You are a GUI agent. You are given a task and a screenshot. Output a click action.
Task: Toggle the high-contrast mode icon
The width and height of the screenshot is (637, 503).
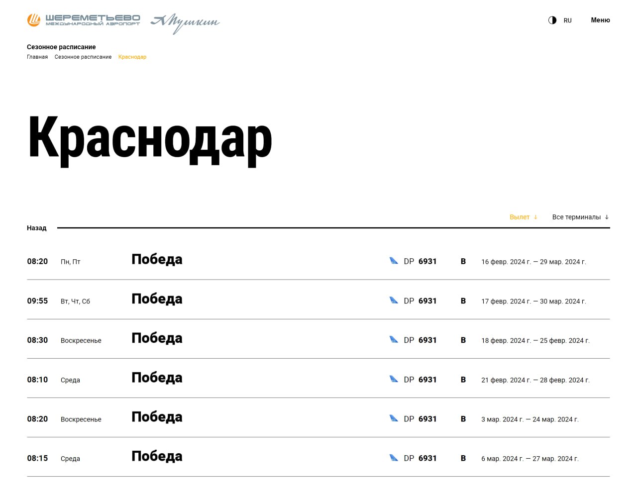552,20
